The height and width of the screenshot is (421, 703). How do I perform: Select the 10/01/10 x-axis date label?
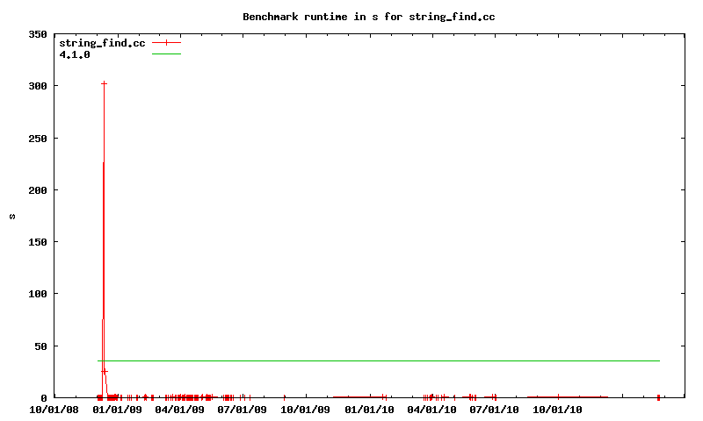coord(557,409)
